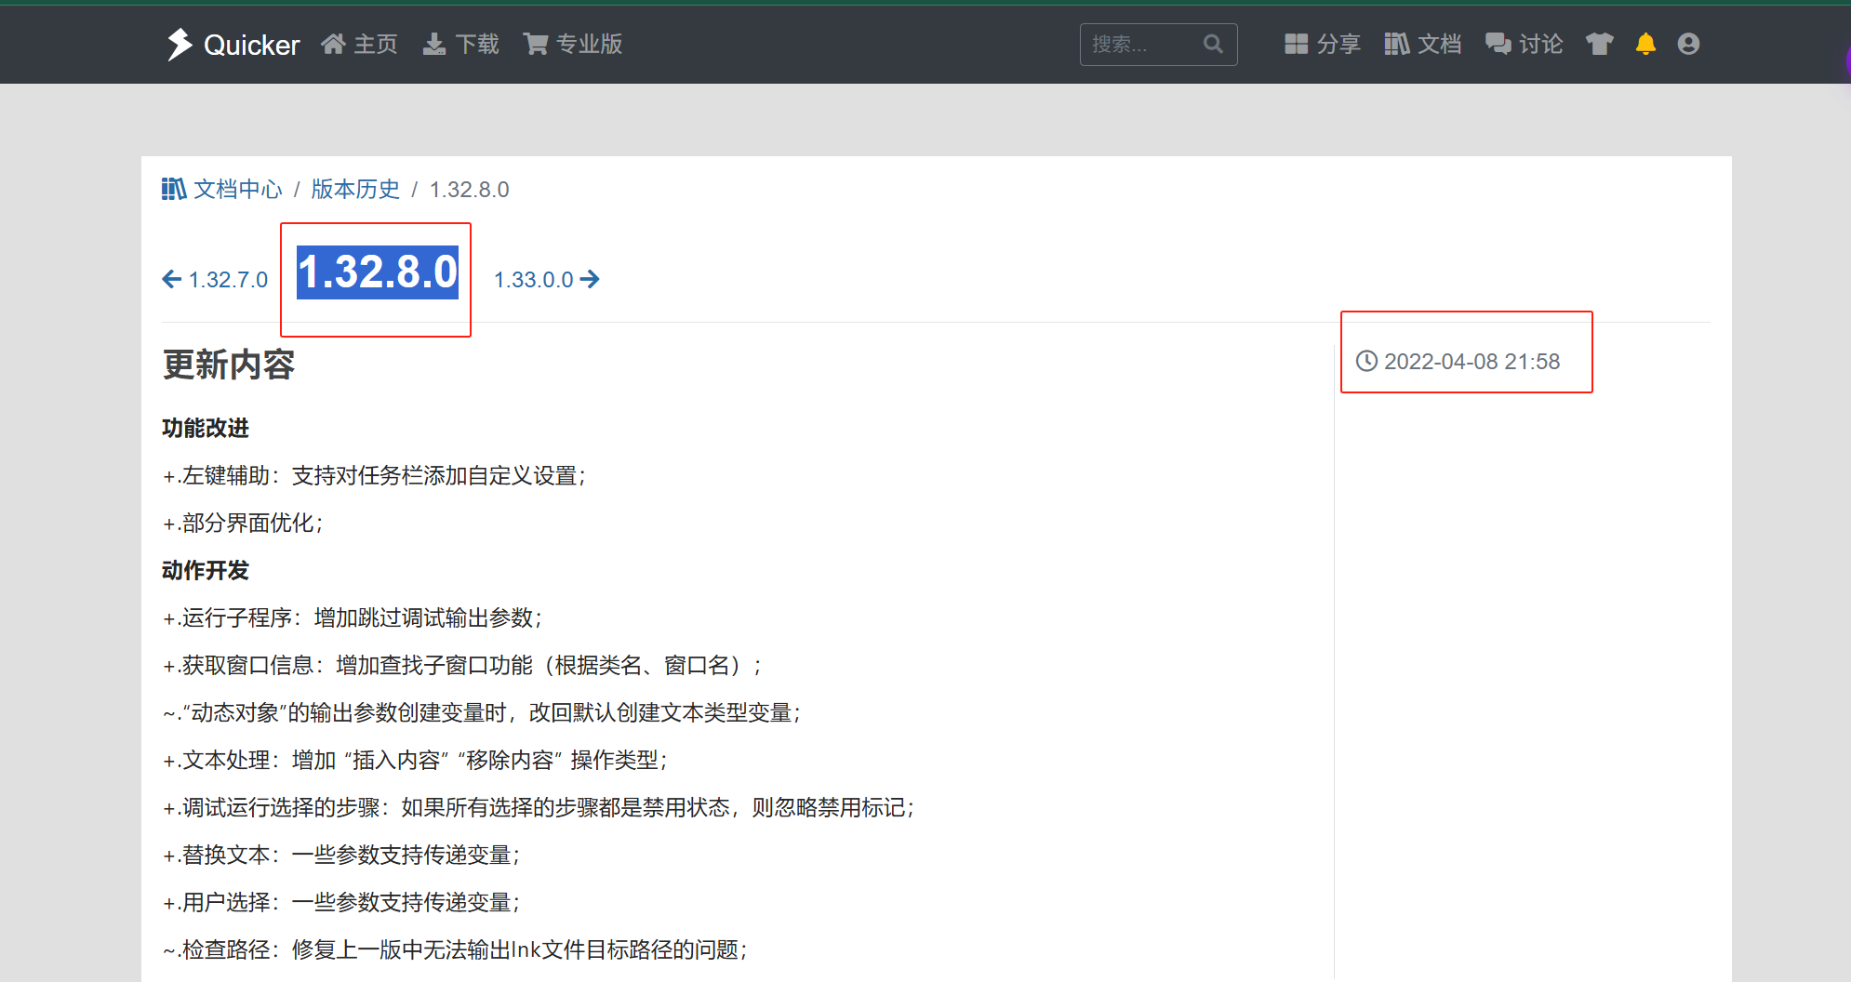Click the 获取窗口信息 changelog line
Image resolution: width=1851 pixels, height=982 pixels.
tap(462, 666)
